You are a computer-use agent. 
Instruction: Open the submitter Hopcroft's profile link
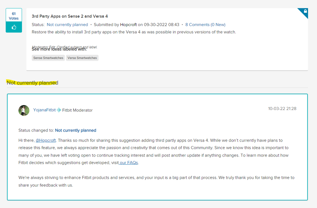tap(128, 25)
